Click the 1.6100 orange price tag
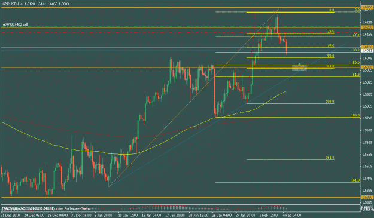374x218 pixels. point(367,47)
